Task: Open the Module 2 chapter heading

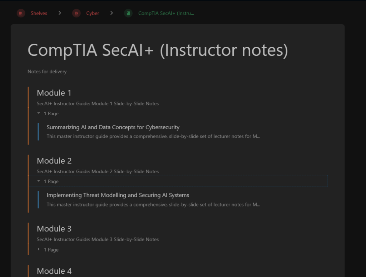Action: click(x=54, y=161)
